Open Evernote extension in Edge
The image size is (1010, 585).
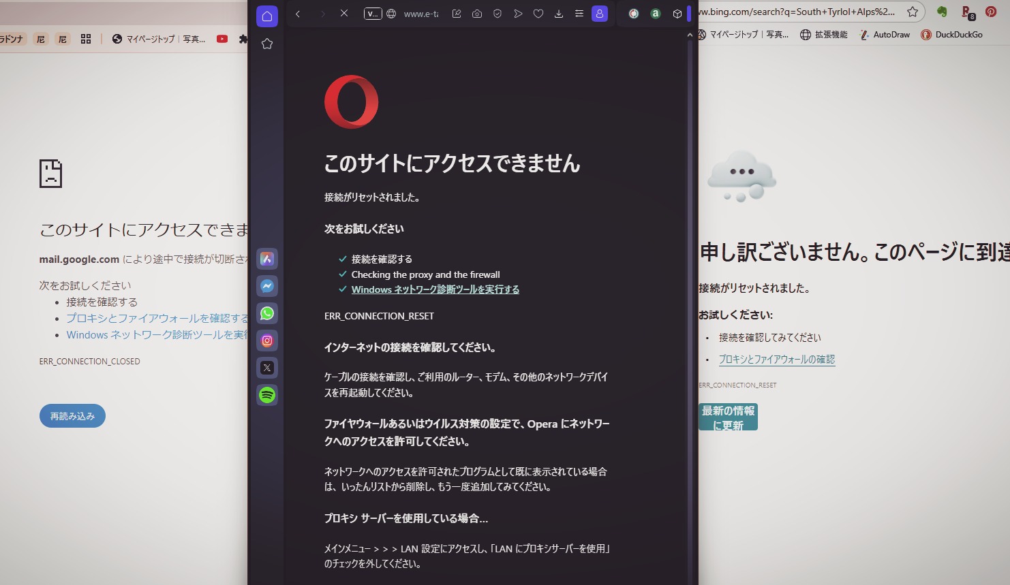pos(942,12)
